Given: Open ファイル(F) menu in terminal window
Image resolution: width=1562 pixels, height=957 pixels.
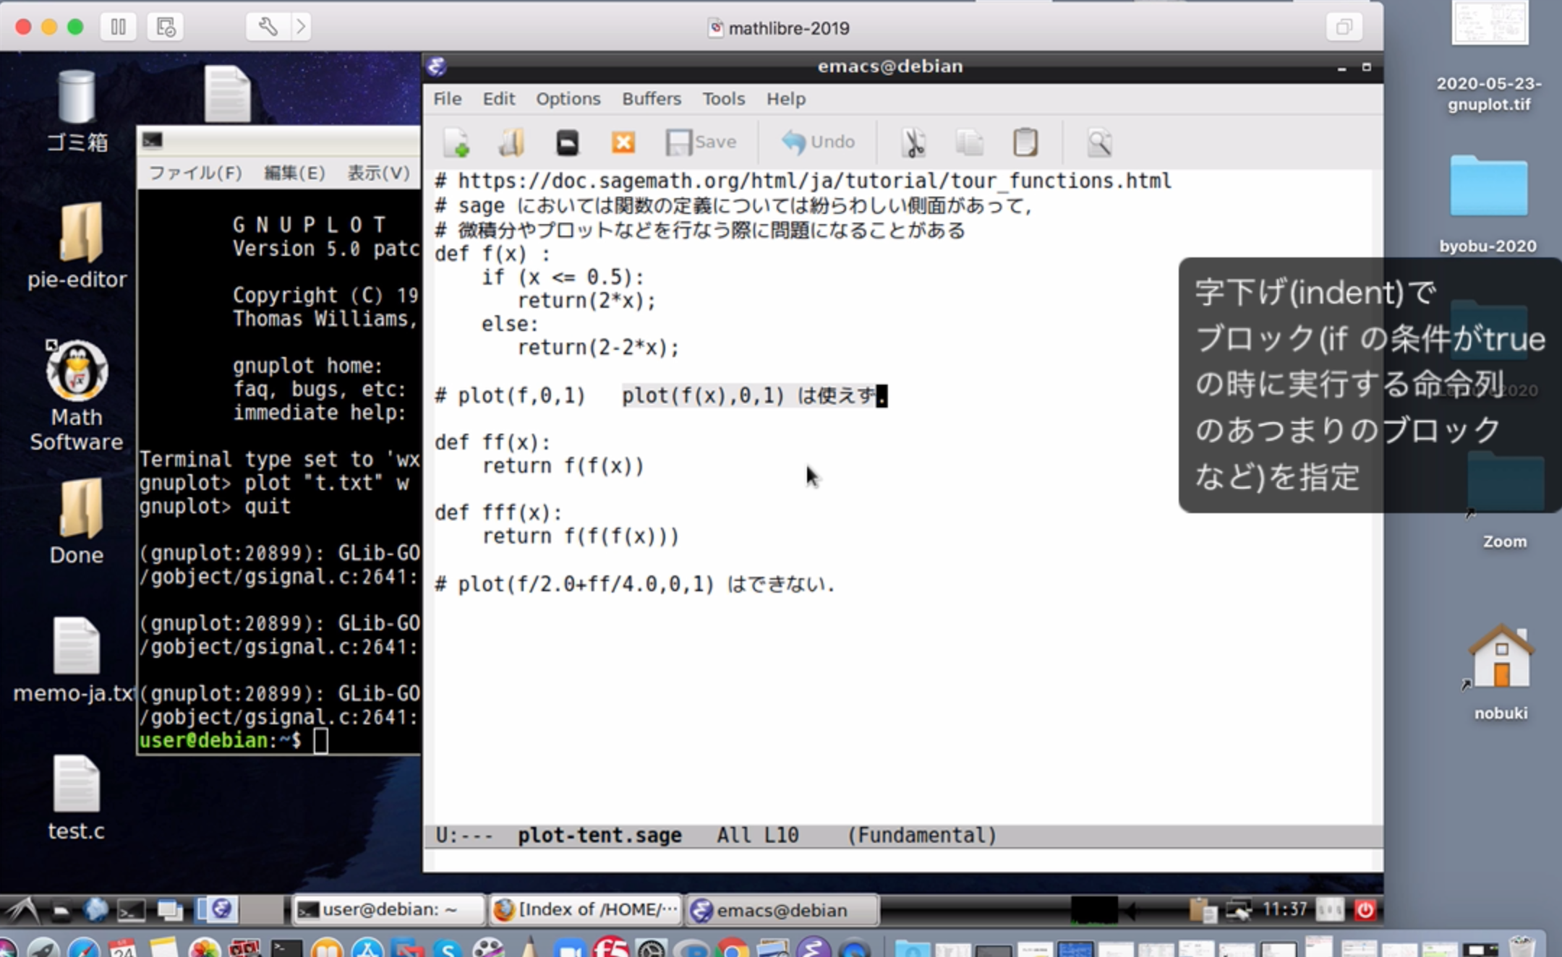Looking at the screenshot, I should pyautogui.click(x=195, y=173).
